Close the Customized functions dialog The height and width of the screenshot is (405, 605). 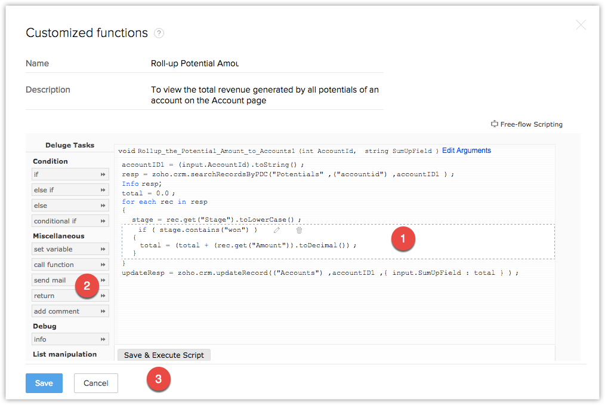[x=581, y=25]
